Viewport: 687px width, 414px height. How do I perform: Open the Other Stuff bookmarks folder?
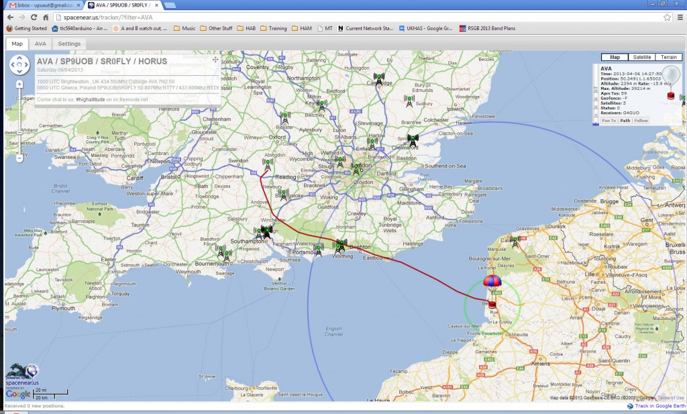[216, 28]
